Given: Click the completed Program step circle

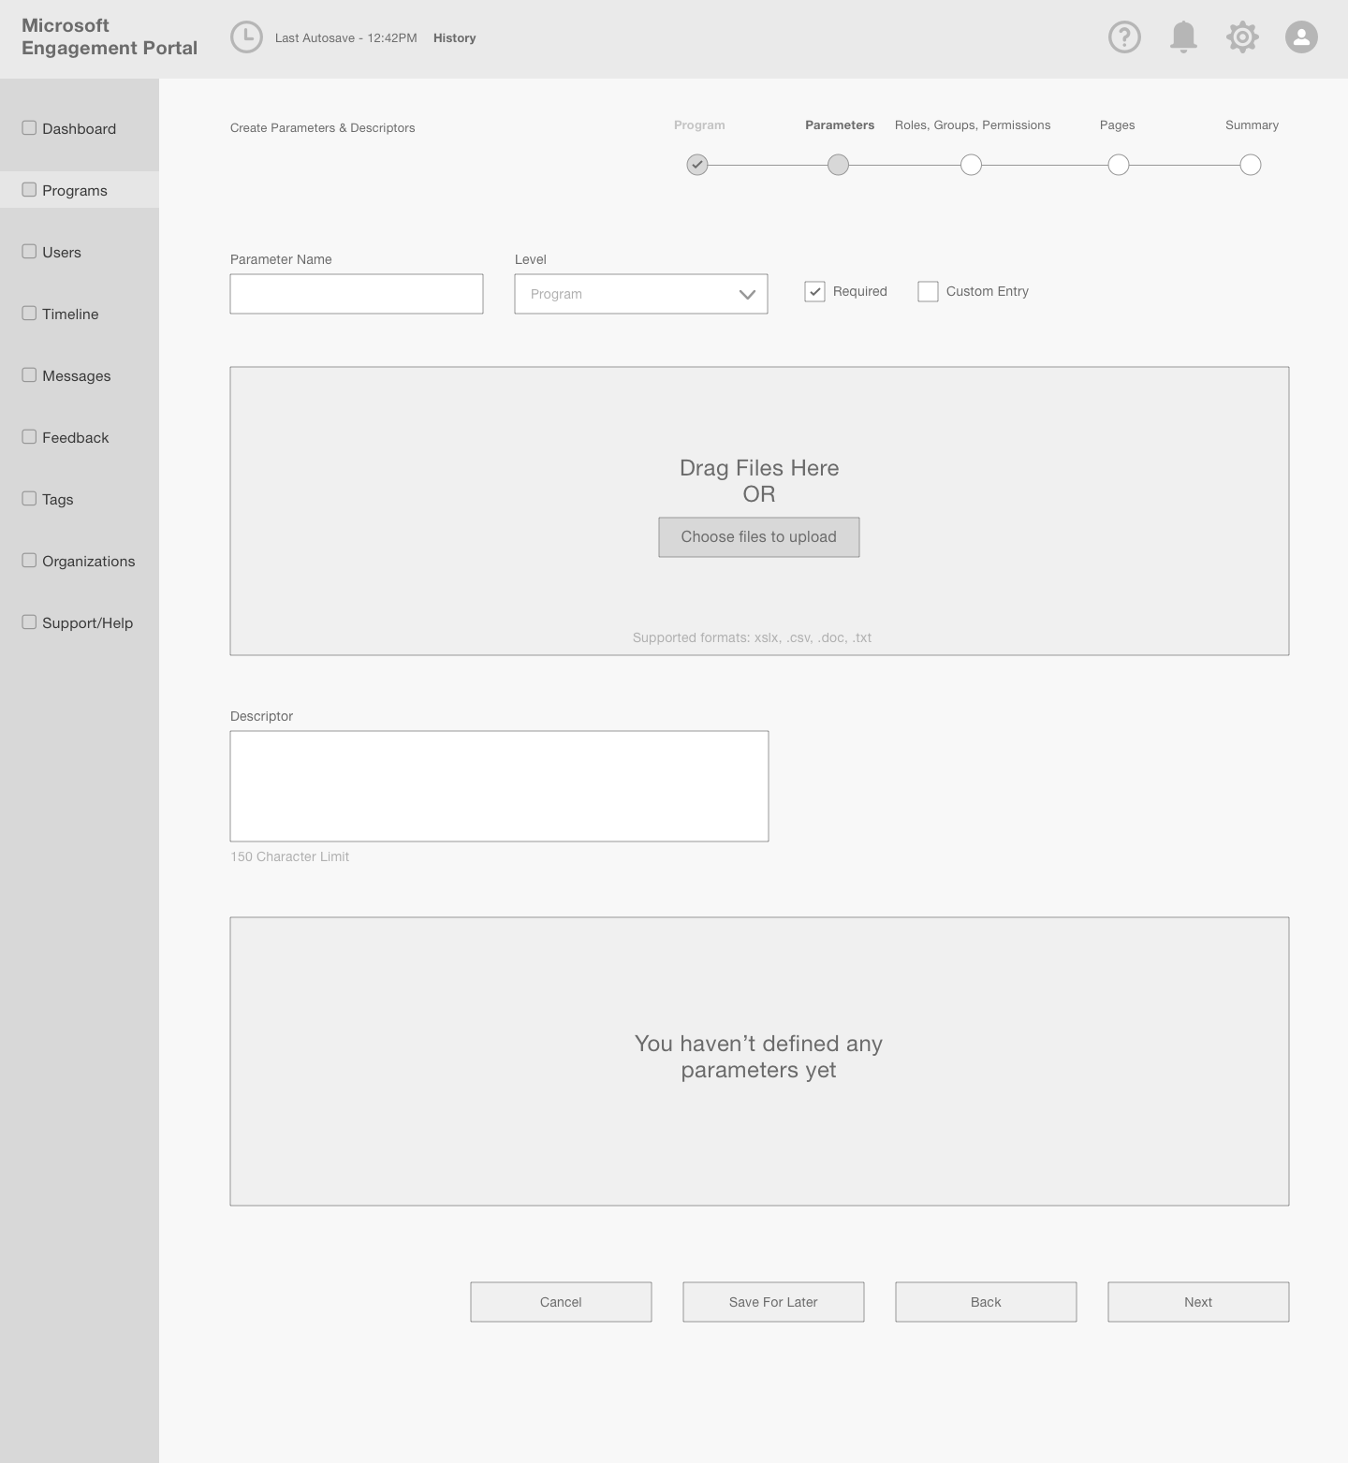Looking at the screenshot, I should coord(697,165).
